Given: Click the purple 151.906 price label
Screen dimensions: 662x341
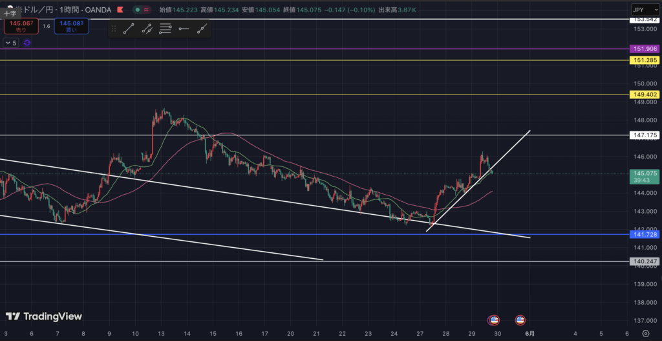Looking at the screenshot, I should 645,49.
